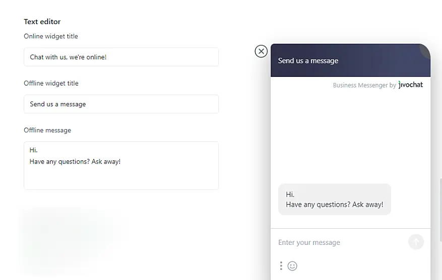Focus the Offline widget title field
Image resolution: width=442 pixels, height=280 pixels.
tap(121, 104)
